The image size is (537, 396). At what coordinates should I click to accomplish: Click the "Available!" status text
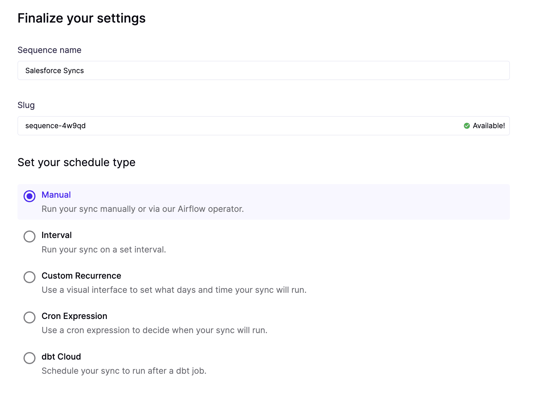489,126
